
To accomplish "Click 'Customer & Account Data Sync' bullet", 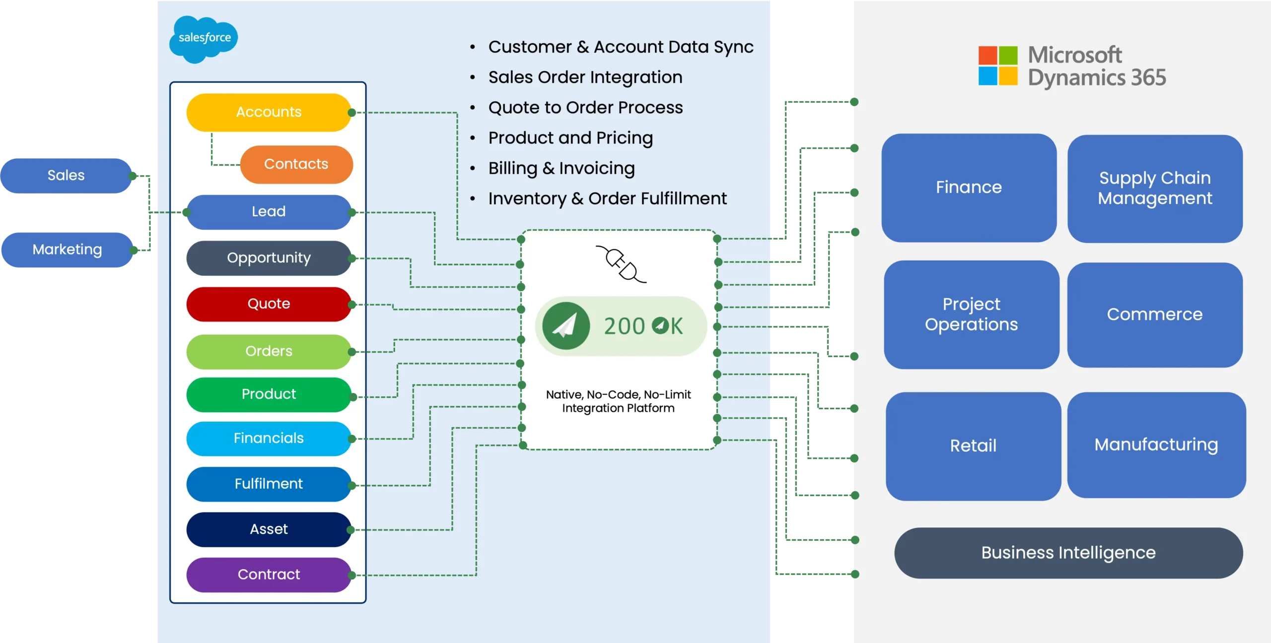I will click(621, 47).
